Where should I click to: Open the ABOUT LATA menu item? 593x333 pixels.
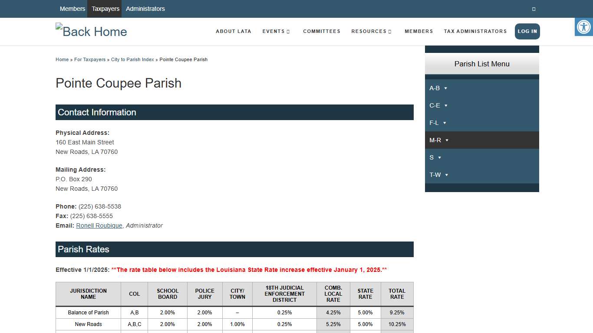point(234,31)
